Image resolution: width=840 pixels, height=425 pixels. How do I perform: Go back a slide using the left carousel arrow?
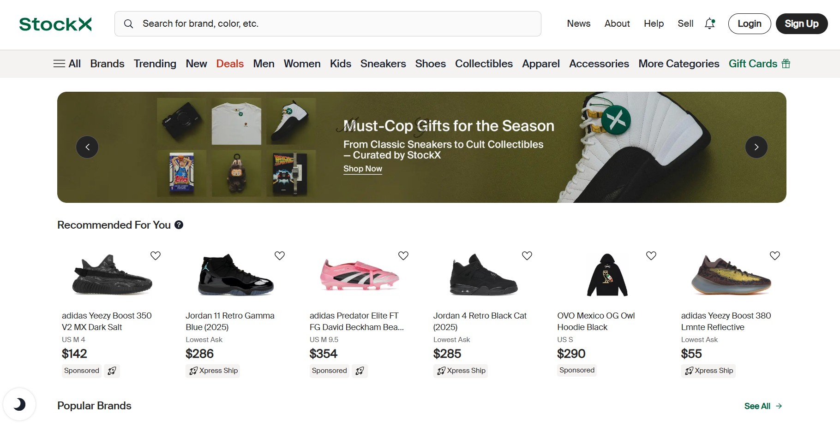(87, 147)
